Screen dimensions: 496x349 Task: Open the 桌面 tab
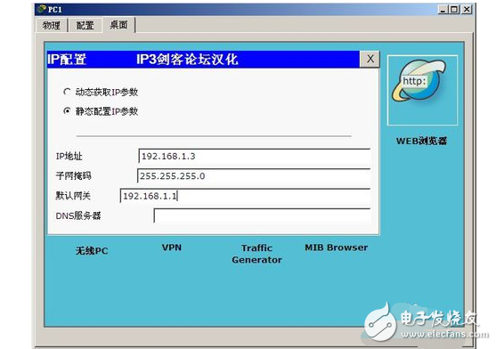pos(119,25)
